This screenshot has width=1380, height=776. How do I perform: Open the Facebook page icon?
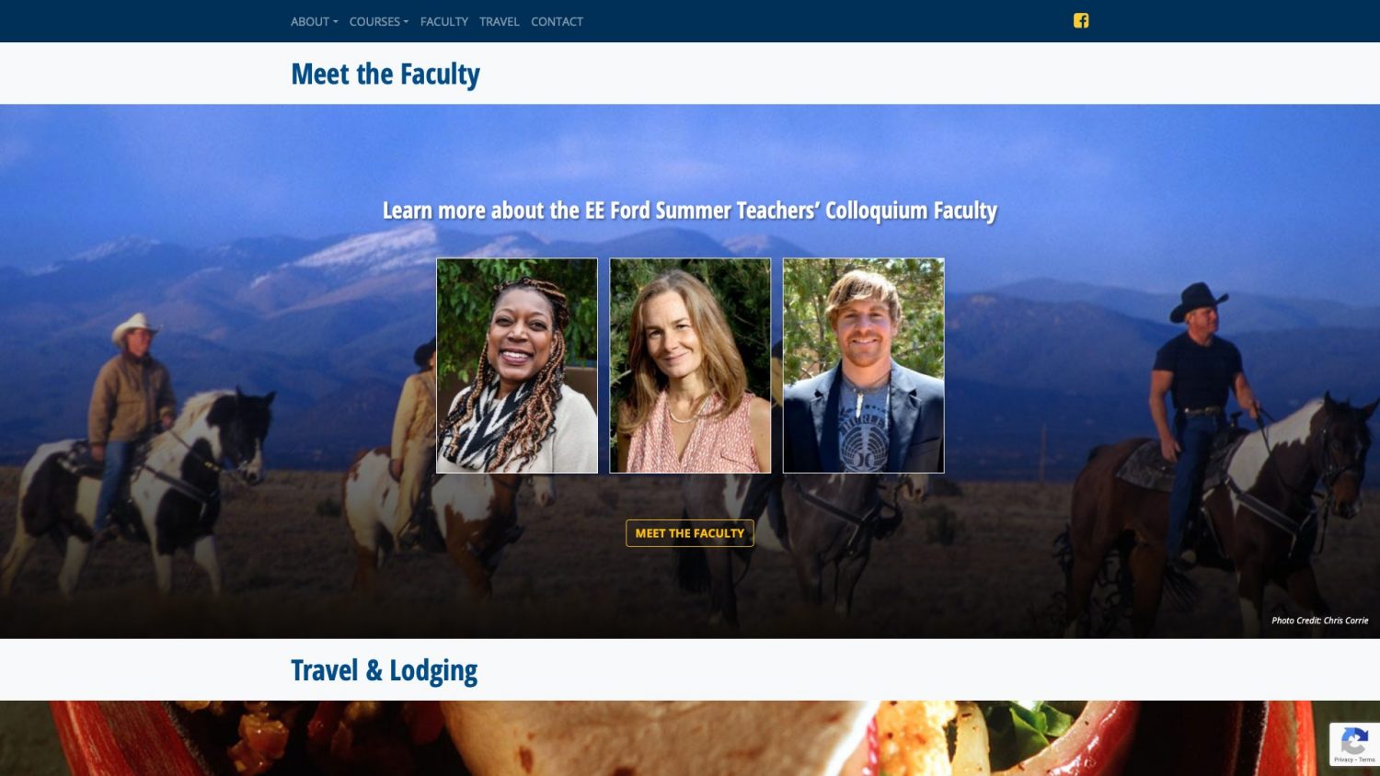(x=1081, y=20)
